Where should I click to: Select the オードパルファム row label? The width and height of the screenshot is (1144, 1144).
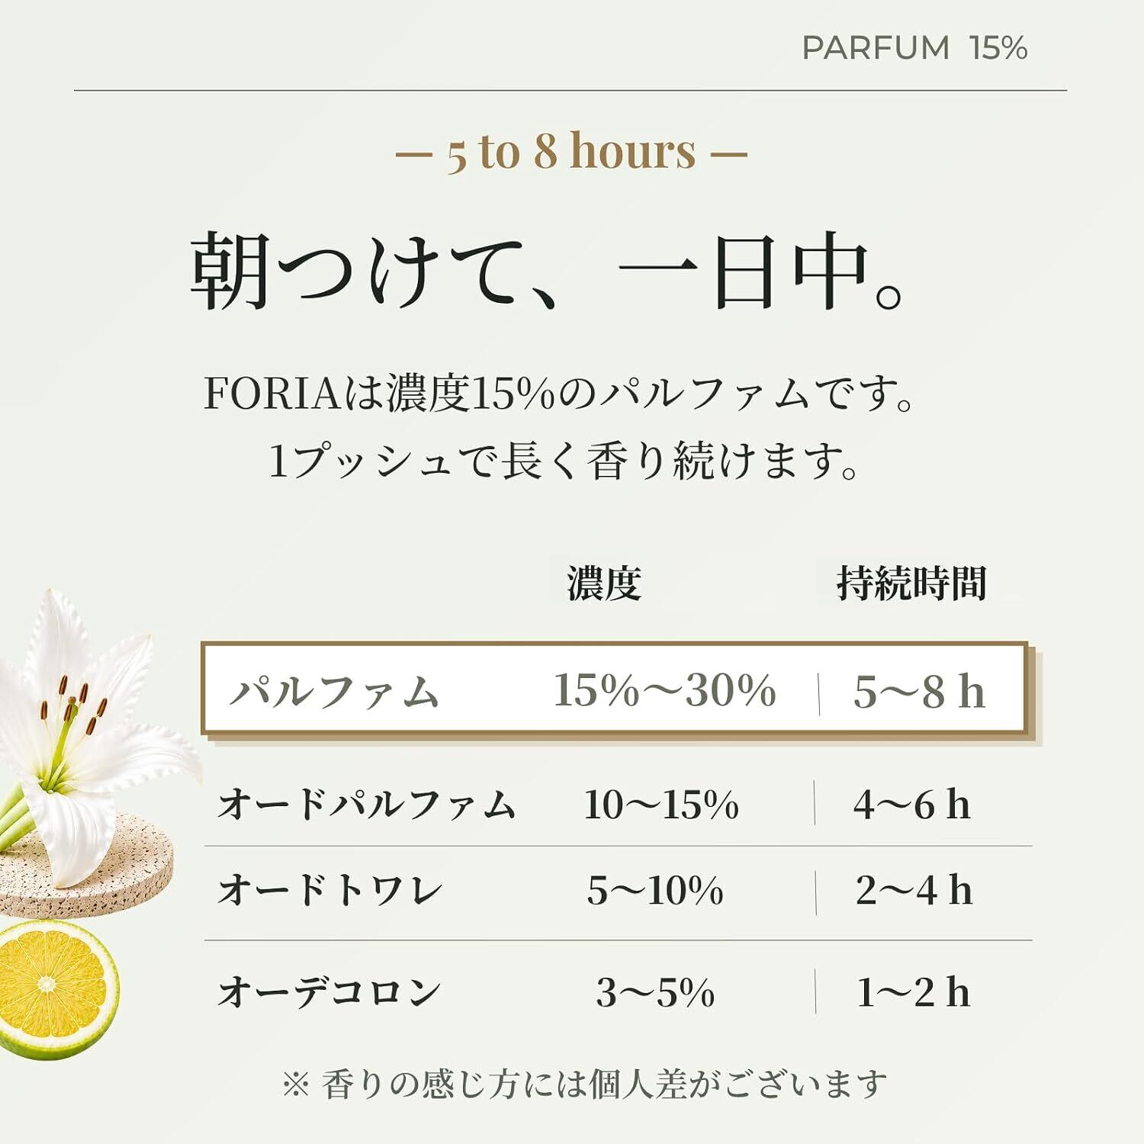tap(367, 805)
